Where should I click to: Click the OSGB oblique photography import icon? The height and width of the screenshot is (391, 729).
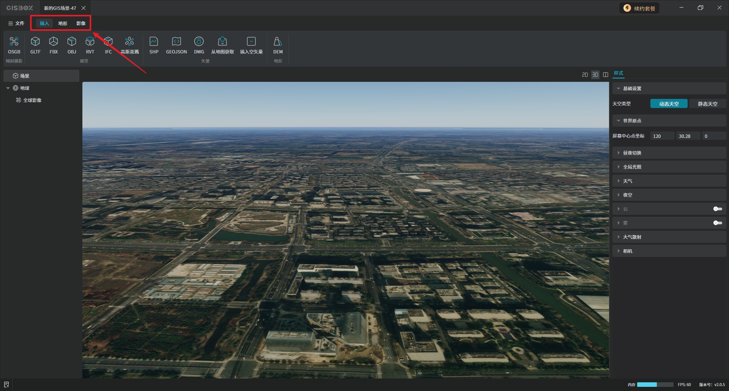pyautogui.click(x=14, y=45)
